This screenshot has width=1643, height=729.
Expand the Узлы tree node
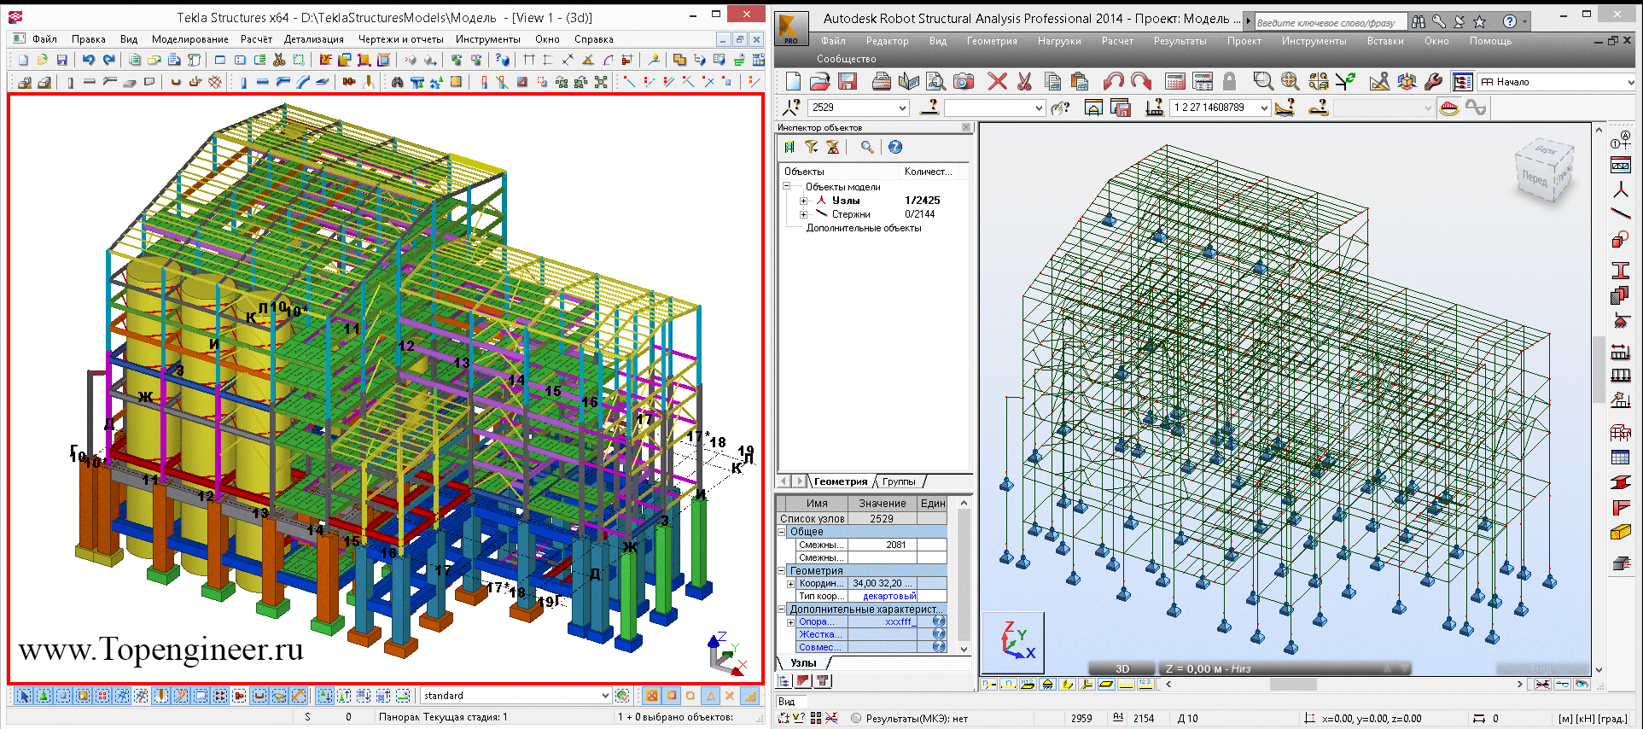[803, 201]
